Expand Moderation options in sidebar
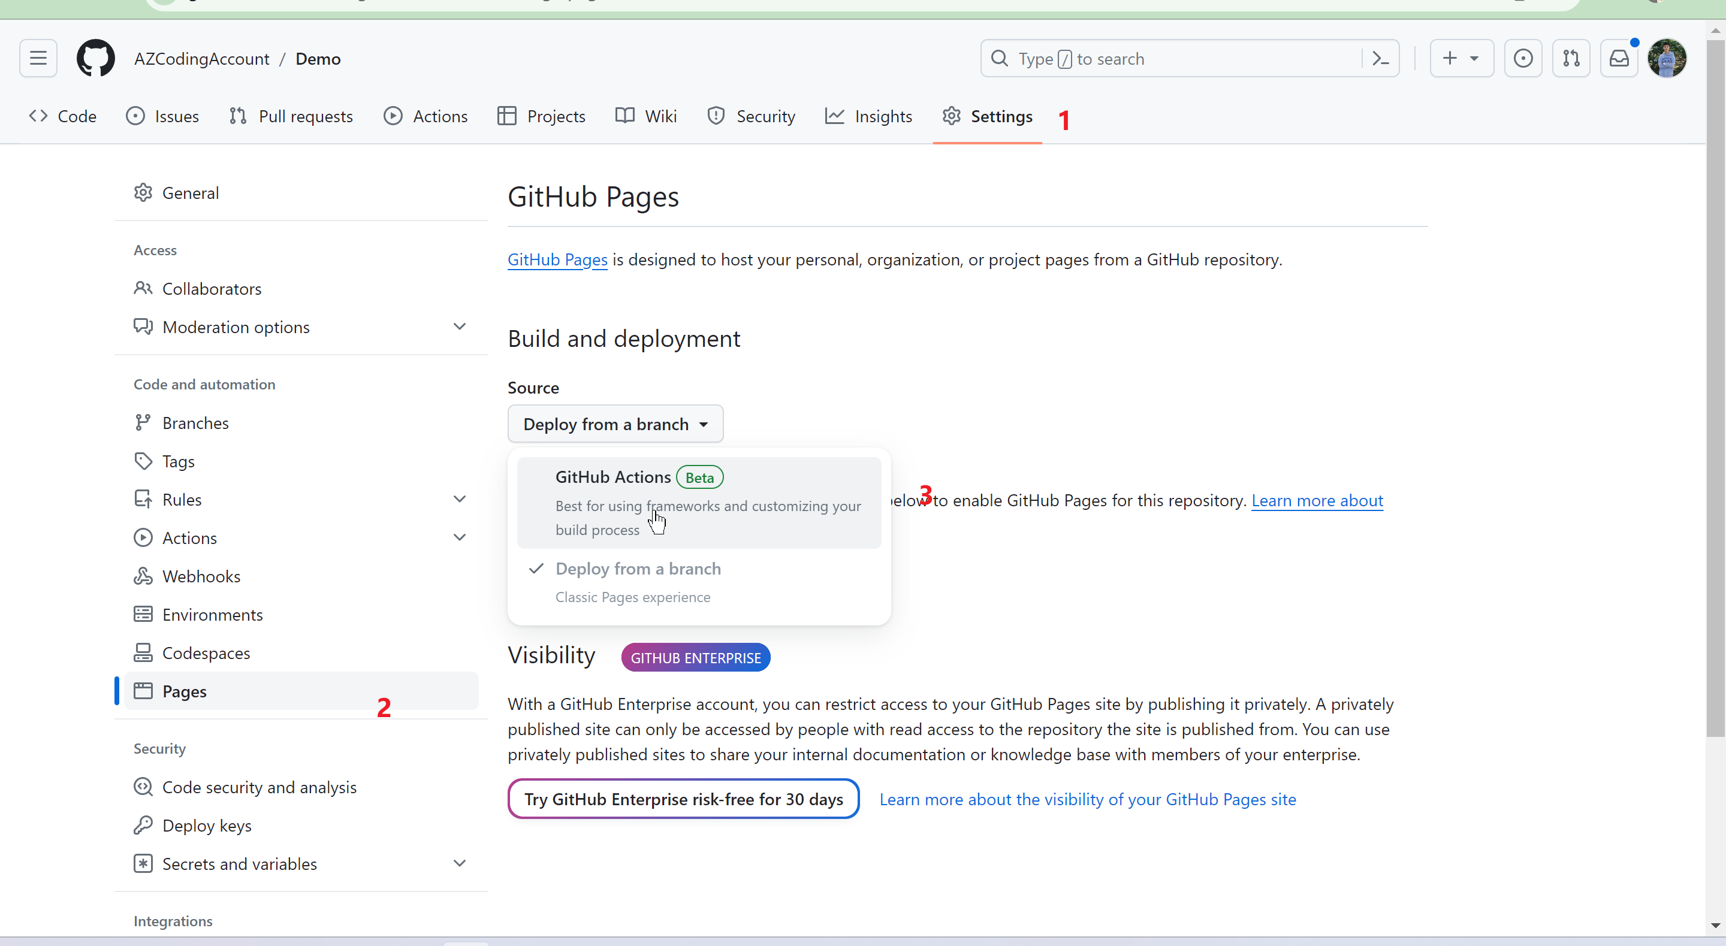Viewport: 1726px width, 946px height. coord(460,327)
